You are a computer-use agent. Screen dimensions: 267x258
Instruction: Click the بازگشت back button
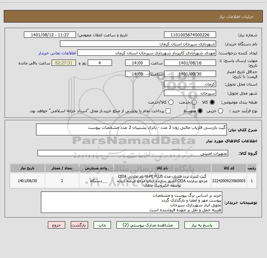79,225
